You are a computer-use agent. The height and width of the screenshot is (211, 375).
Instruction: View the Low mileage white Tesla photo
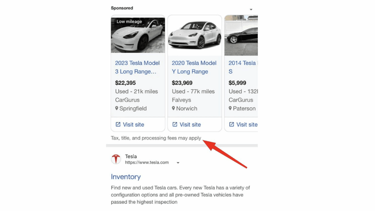point(138,36)
